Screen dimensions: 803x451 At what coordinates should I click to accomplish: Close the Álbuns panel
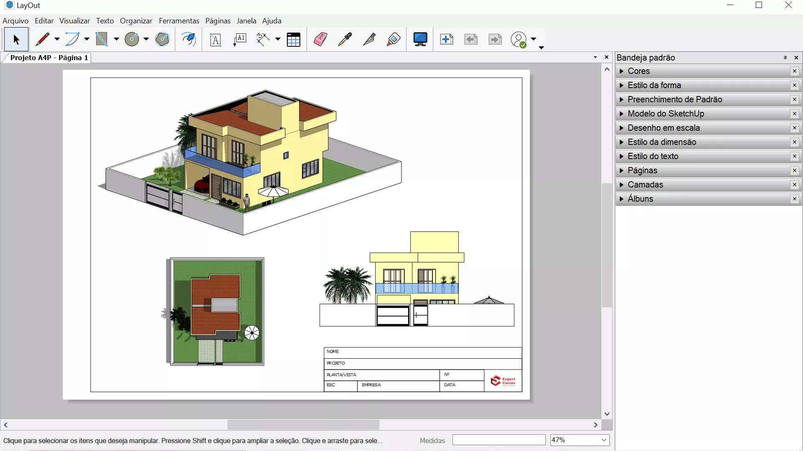point(794,199)
